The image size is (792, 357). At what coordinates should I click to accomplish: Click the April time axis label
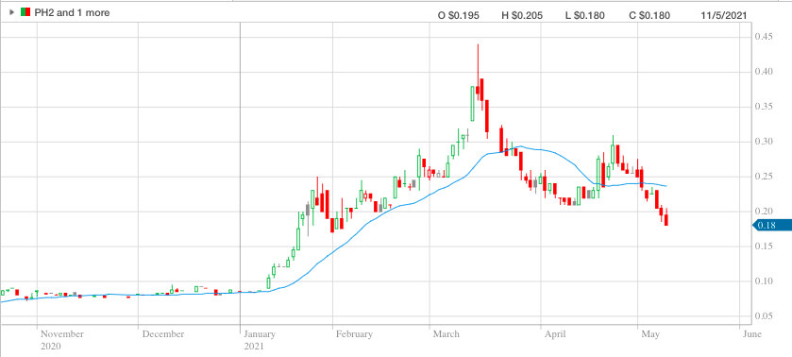pos(555,334)
